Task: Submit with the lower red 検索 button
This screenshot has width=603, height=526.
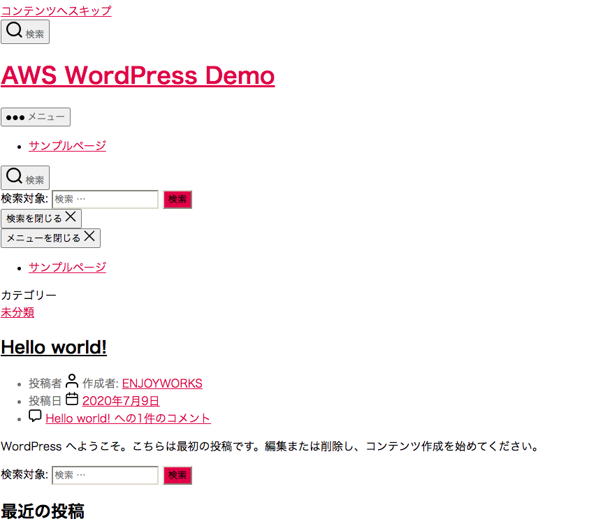Action: [177, 476]
